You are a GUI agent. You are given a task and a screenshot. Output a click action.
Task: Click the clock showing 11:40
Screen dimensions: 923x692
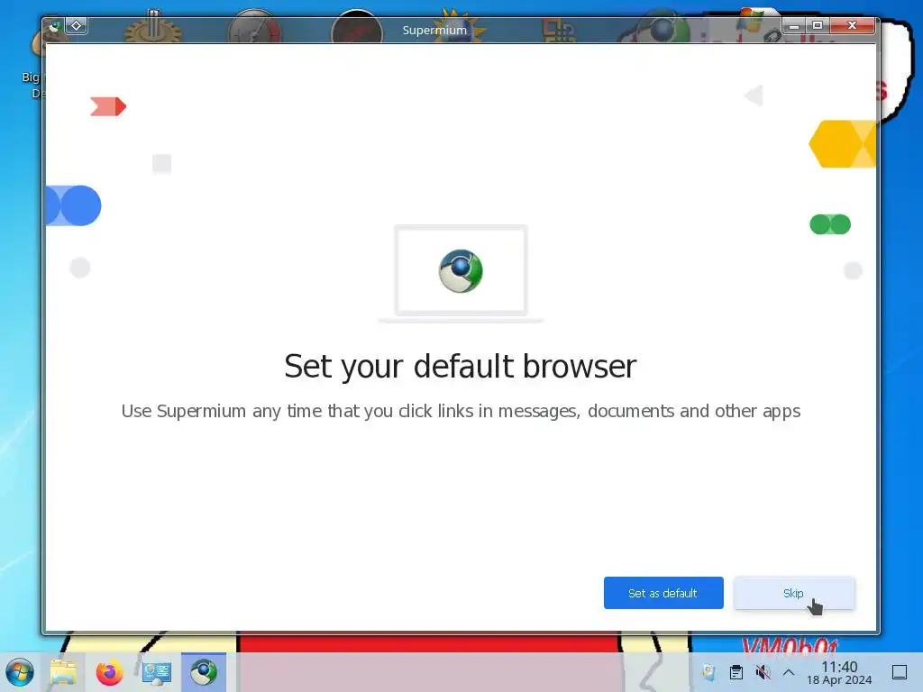[x=839, y=667]
